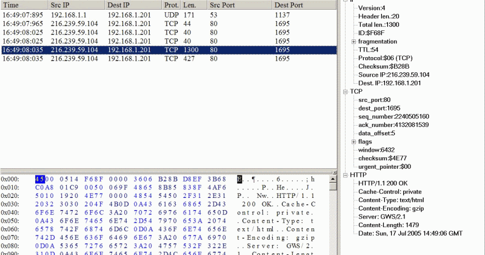Click hex word 0514 in row 0x000
485x255 pixels.
69,179
